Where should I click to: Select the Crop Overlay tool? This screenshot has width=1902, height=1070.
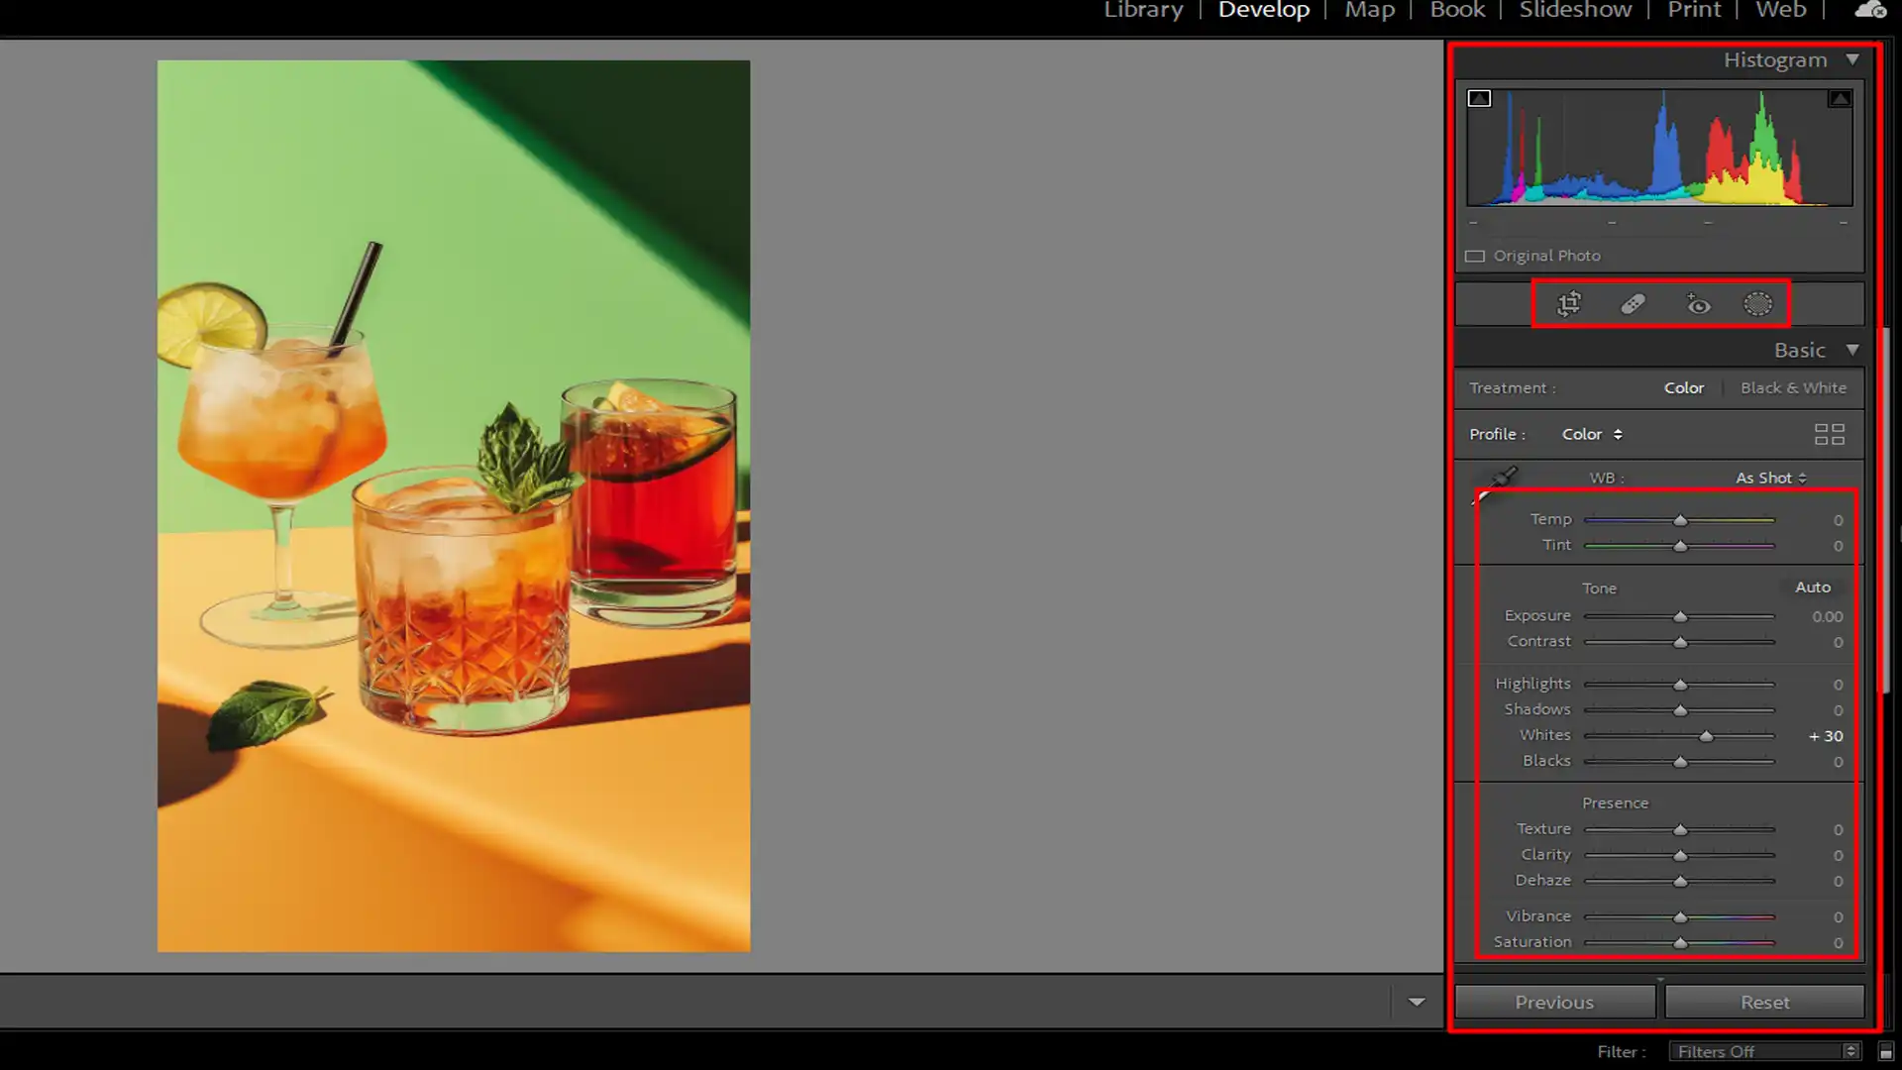pyautogui.click(x=1569, y=304)
